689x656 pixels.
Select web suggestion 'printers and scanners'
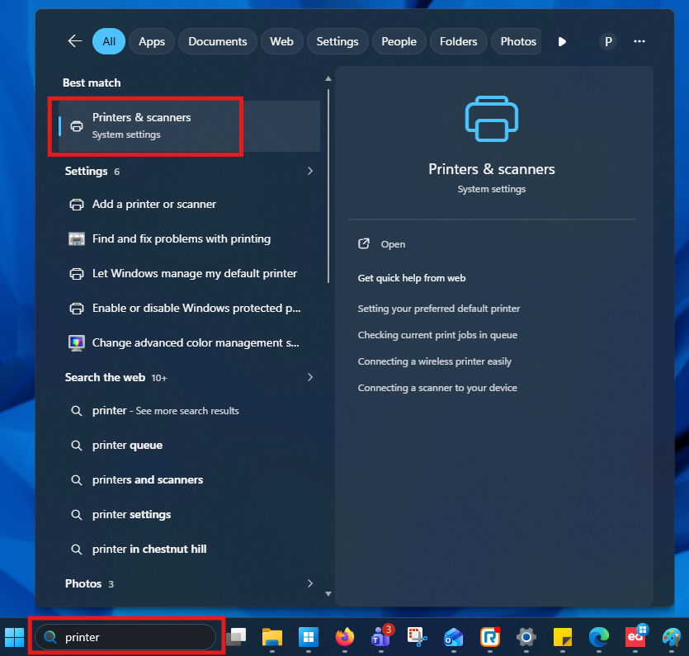click(189, 479)
